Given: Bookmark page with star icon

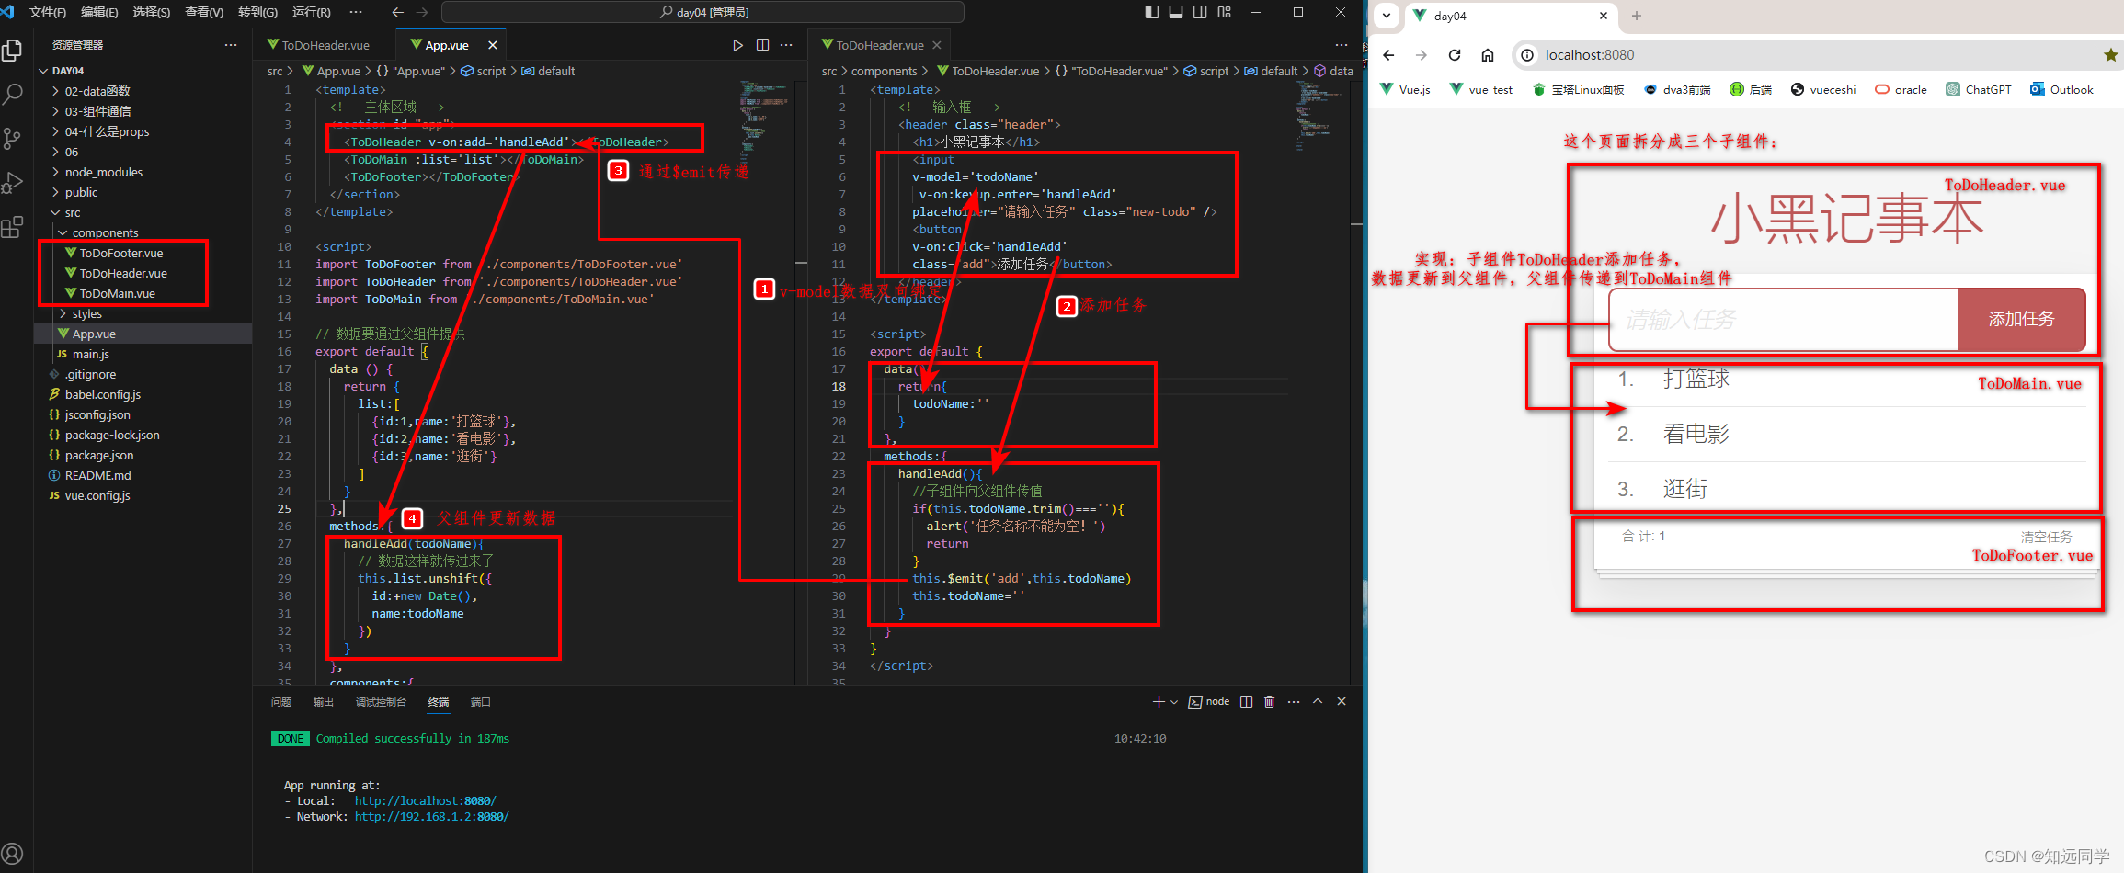Looking at the screenshot, I should pos(2111,55).
